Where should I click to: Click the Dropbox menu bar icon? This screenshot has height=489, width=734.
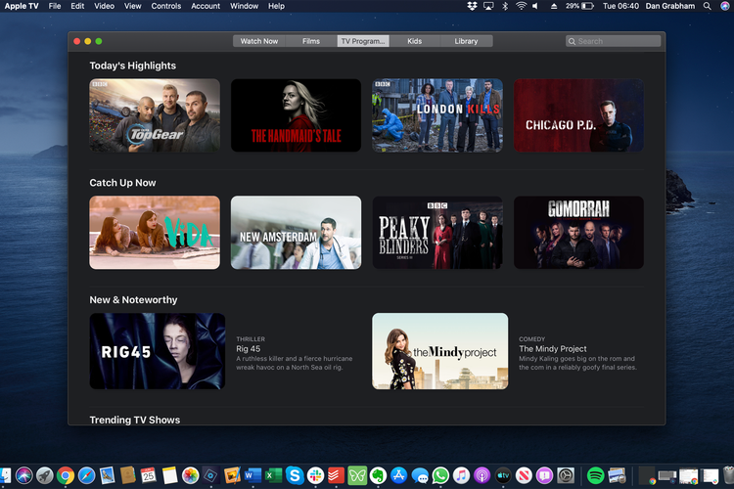click(x=472, y=6)
